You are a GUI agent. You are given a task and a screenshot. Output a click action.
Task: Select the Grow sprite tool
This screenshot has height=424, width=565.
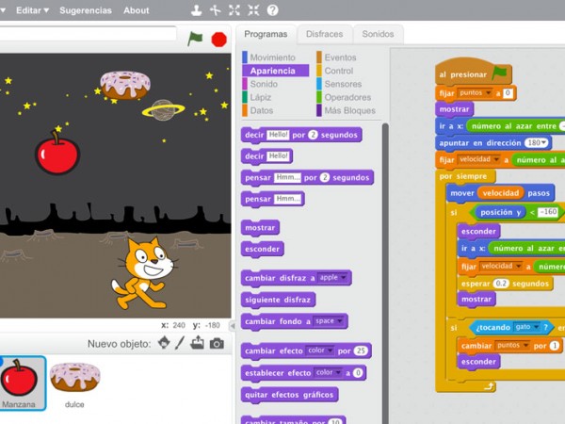234,10
